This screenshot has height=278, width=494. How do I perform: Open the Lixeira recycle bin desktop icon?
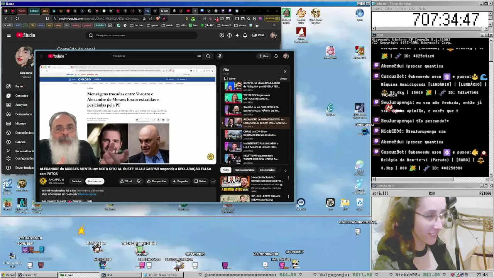point(360,204)
